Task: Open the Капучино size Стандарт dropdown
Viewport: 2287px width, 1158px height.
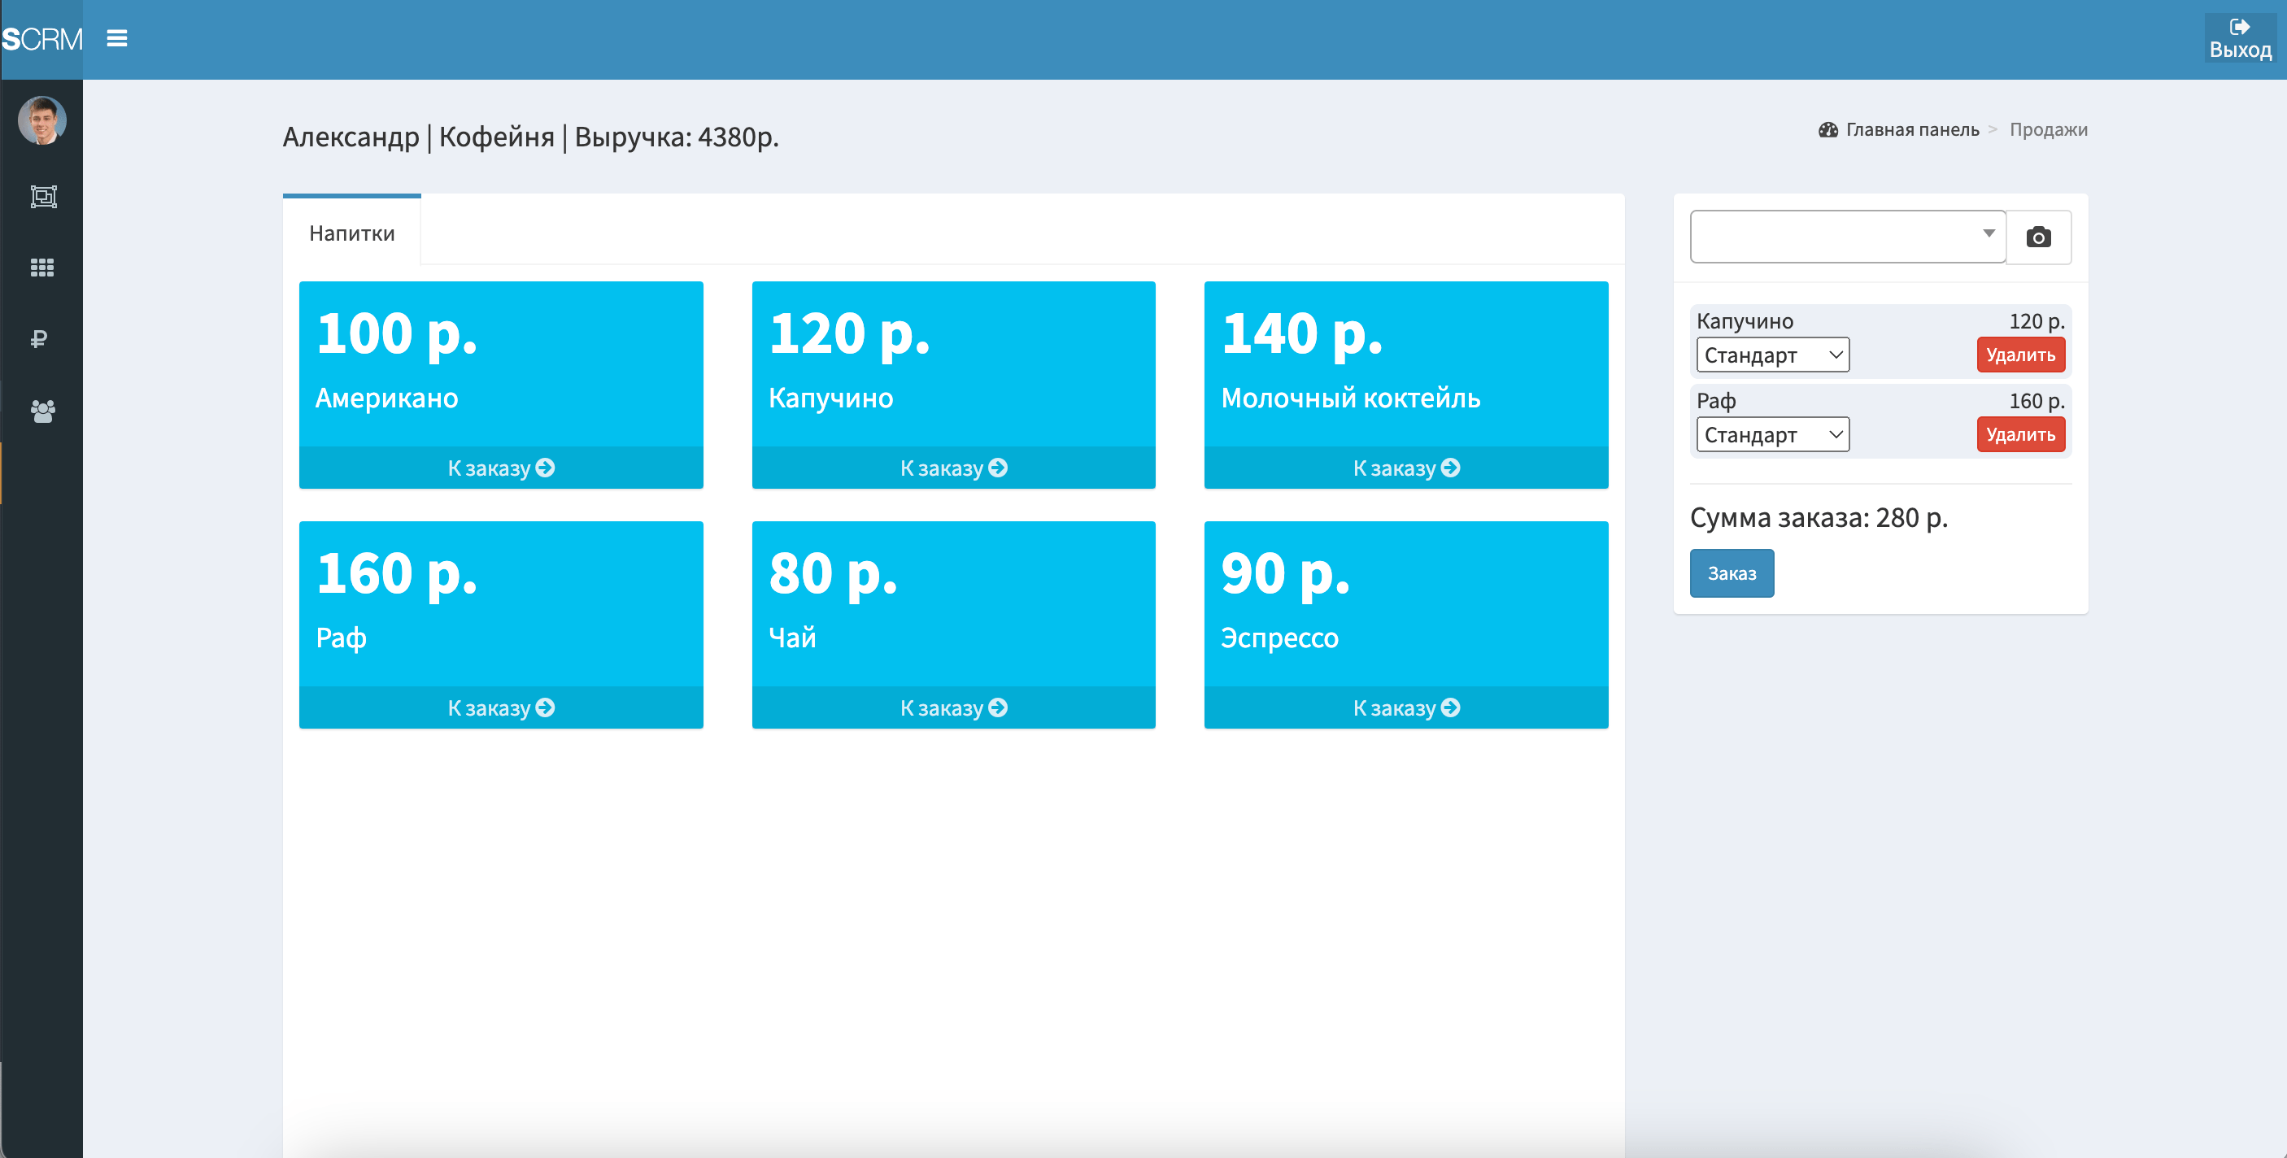Action: [x=1772, y=355]
